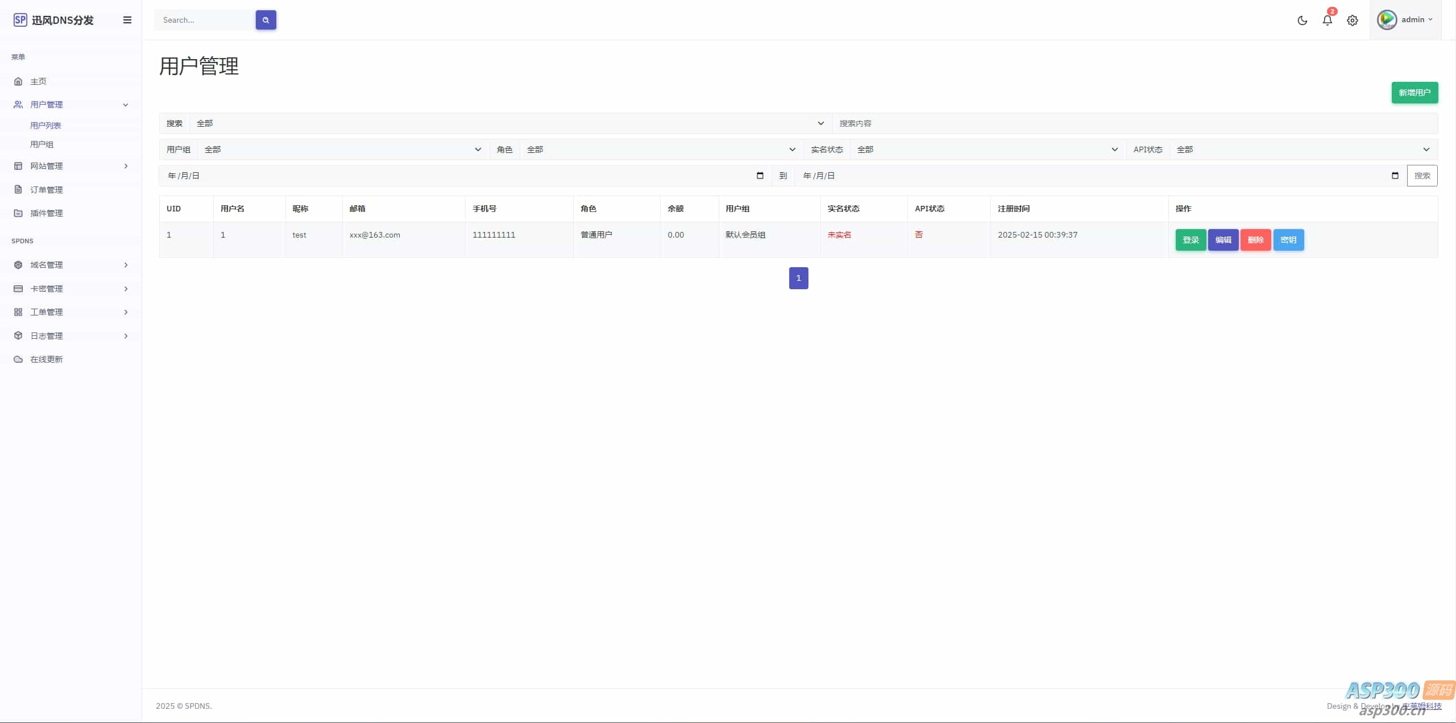
Task: Click the 在线更新 cloud icon
Action: point(18,359)
